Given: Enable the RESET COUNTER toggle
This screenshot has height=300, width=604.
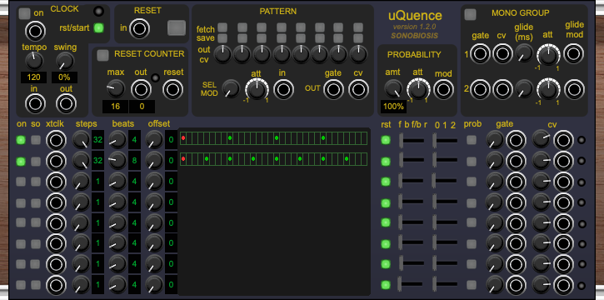Looking at the screenshot, I should 102,55.
